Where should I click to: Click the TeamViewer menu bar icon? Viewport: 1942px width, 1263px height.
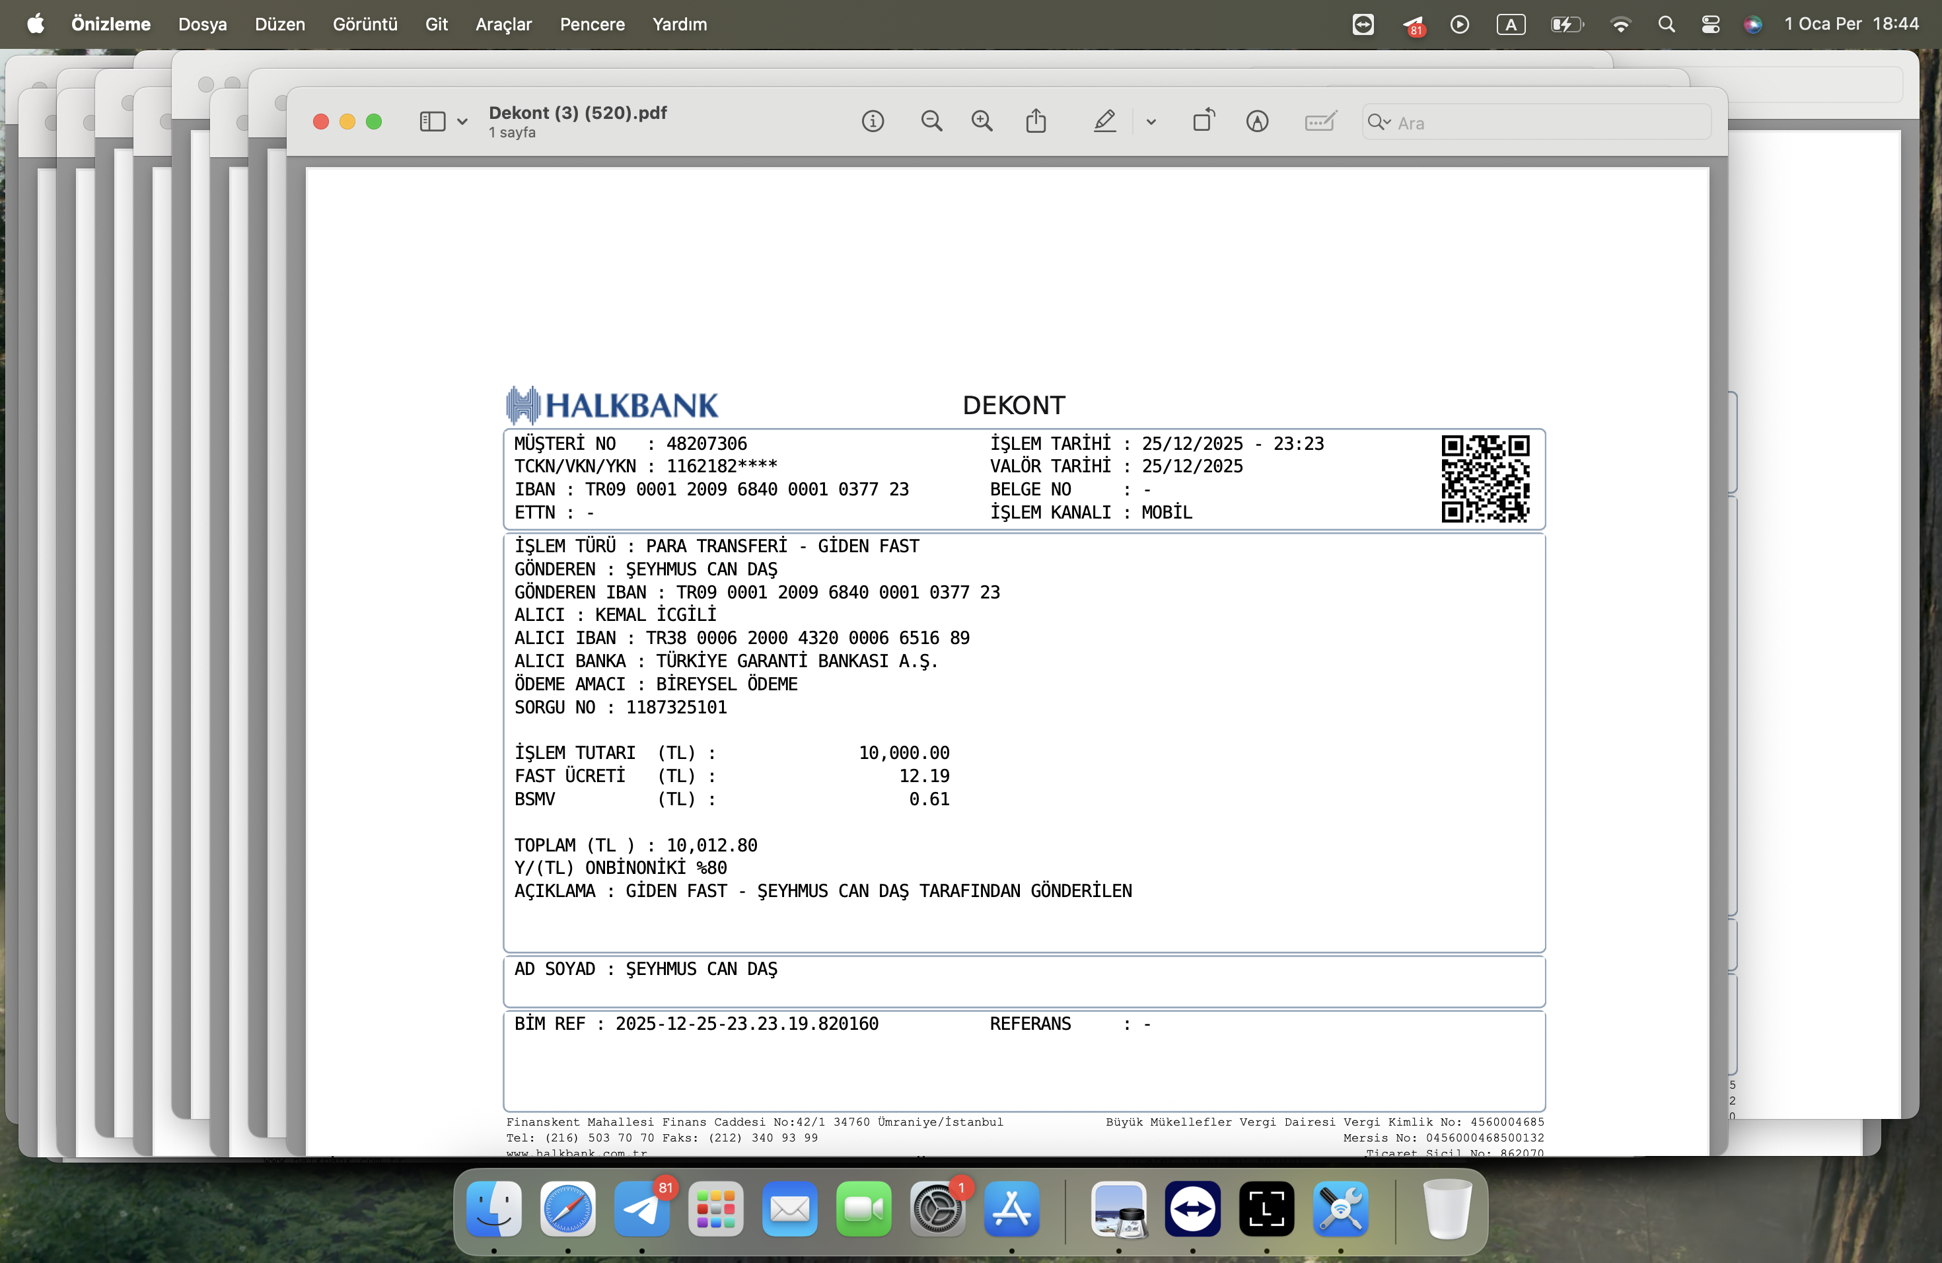[x=1363, y=24]
